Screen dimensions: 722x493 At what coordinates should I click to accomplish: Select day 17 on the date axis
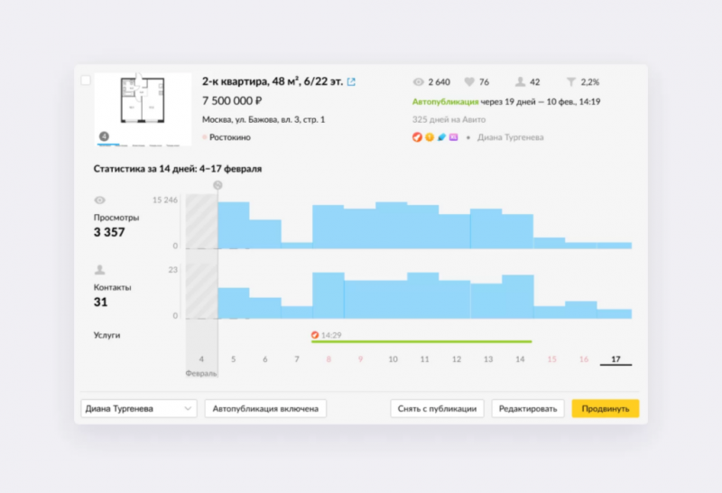click(616, 359)
